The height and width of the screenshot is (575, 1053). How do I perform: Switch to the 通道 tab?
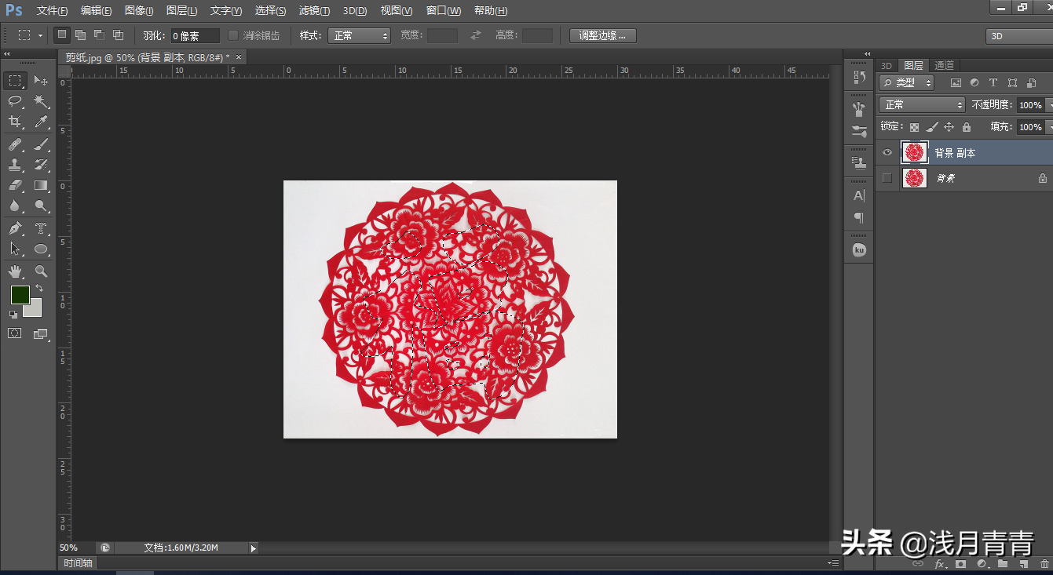944,66
